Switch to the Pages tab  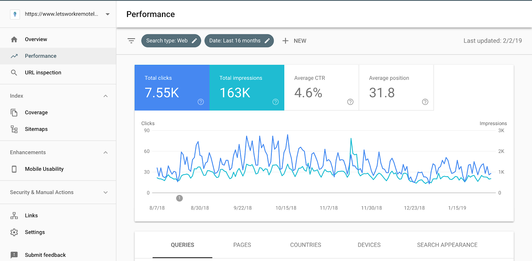pyautogui.click(x=242, y=245)
